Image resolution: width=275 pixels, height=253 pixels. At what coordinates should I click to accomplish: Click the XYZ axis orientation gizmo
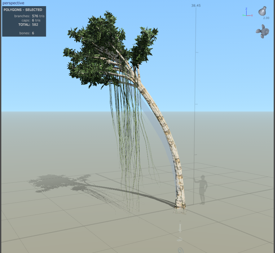(247, 12)
